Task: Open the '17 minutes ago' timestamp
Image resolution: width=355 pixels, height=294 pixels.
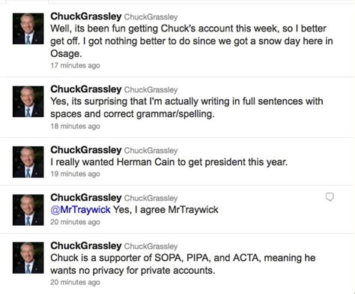Action: [x=75, y=65]
